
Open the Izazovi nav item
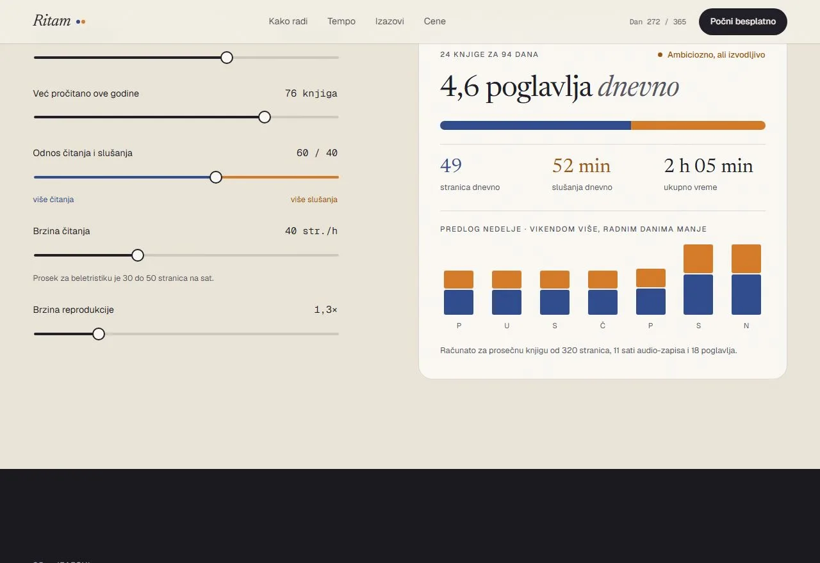389,21
